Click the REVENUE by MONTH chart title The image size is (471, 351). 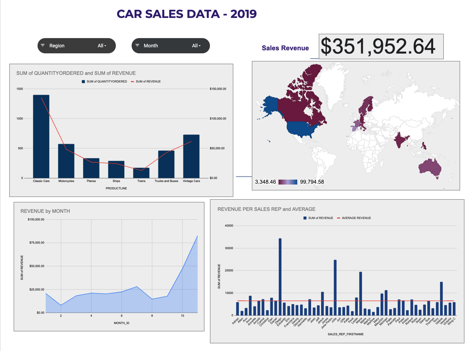(x=45, y=211)
